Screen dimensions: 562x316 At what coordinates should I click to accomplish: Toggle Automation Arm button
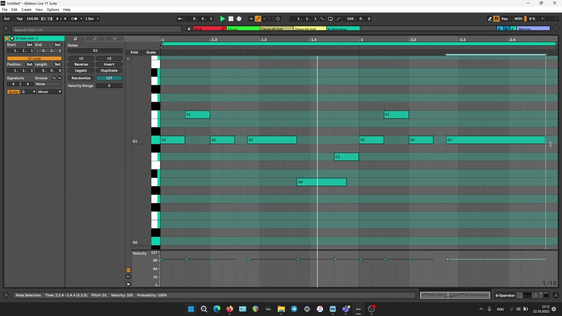(x=258, y=19)
